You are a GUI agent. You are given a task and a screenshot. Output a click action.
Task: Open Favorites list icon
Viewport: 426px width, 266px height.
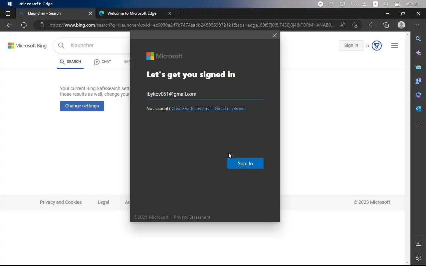[371, 25]
